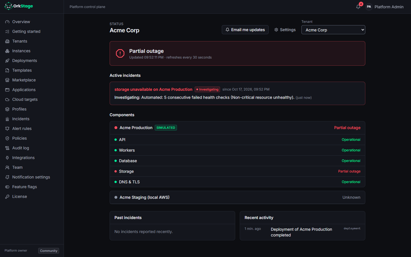Click the OrkStage logo
This screenshot has height=257, width=411.
coord(19,6)
